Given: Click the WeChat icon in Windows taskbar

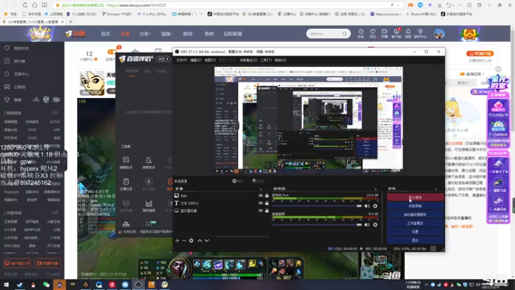Looking at the screenshot, I should coord(46,285).
